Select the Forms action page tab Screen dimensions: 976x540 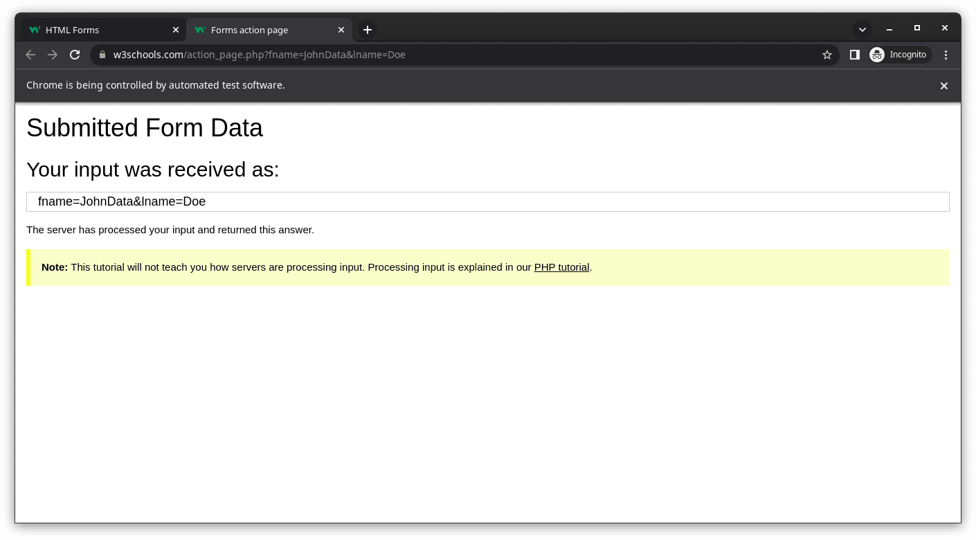[x=263, y=30]
